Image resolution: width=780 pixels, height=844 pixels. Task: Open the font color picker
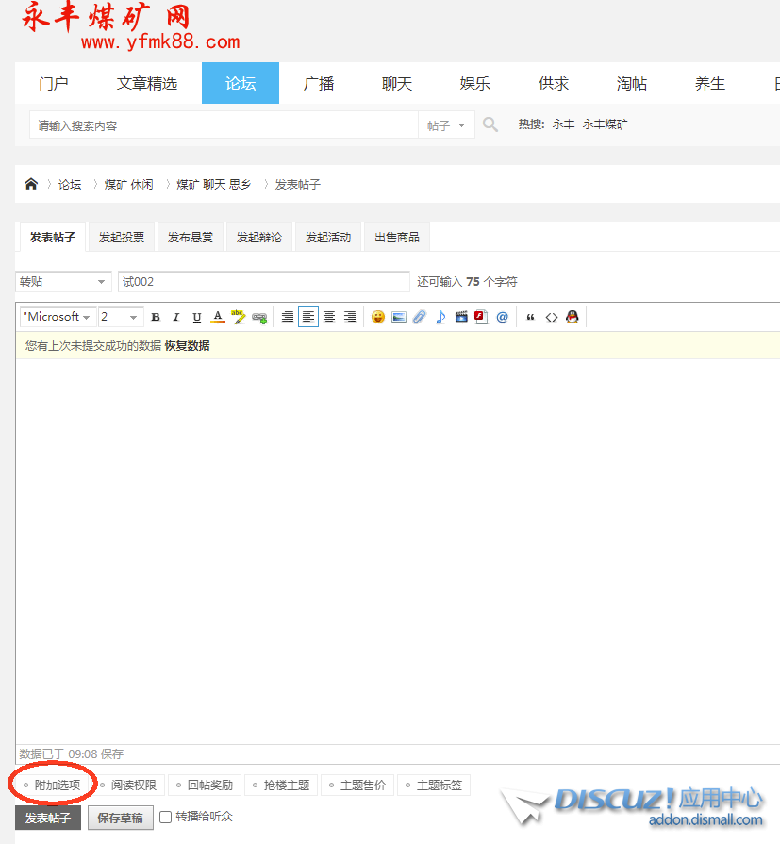(x=218, y=318)
